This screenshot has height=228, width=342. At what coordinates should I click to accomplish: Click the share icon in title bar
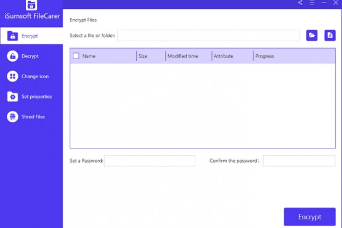point(300,2)
